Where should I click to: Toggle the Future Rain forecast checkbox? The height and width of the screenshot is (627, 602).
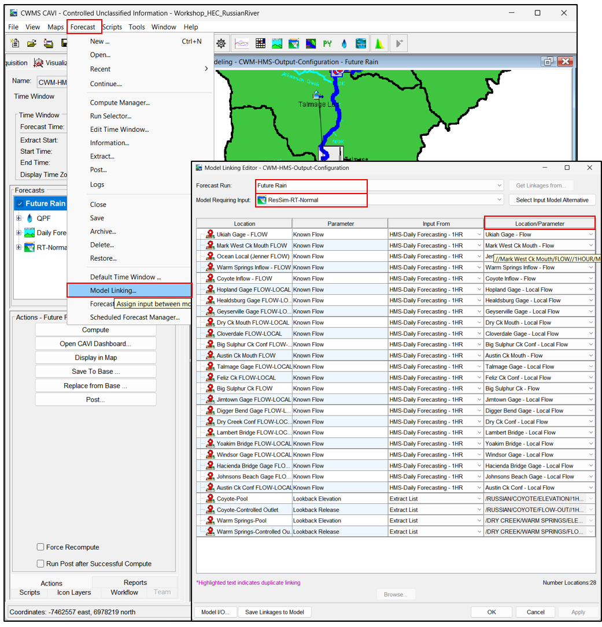click(20, 203)
